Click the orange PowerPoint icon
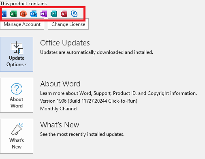 pos(23,14)
